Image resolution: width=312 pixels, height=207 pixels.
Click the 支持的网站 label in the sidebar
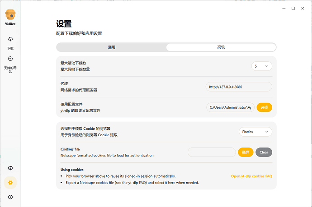click(10, 69)
